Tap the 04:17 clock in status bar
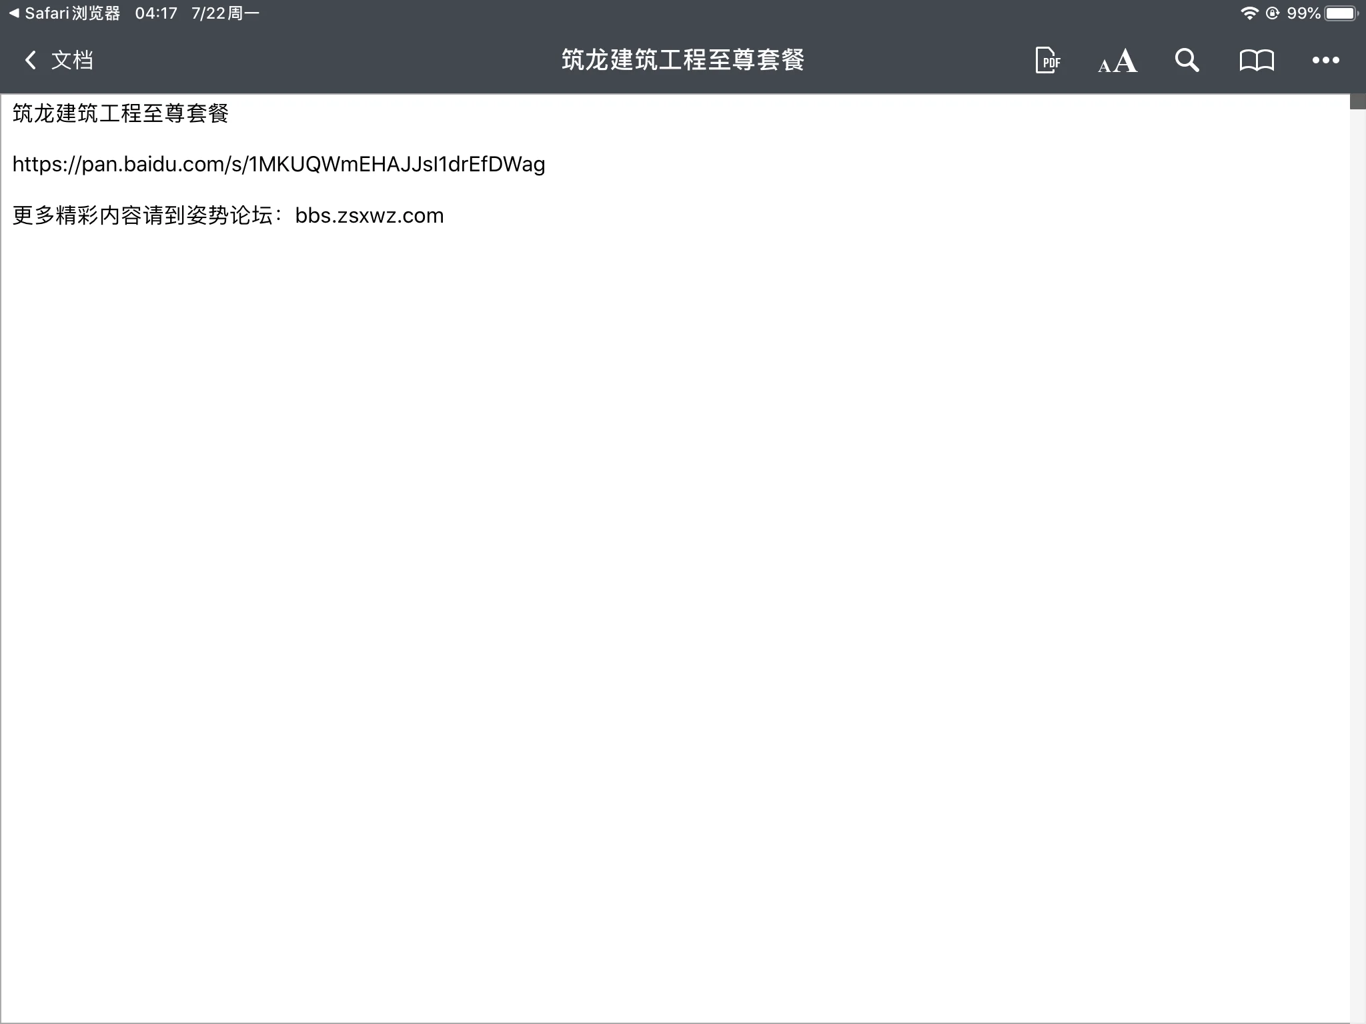Screen dimensions: 1366x1024 [x=156, y=13]
